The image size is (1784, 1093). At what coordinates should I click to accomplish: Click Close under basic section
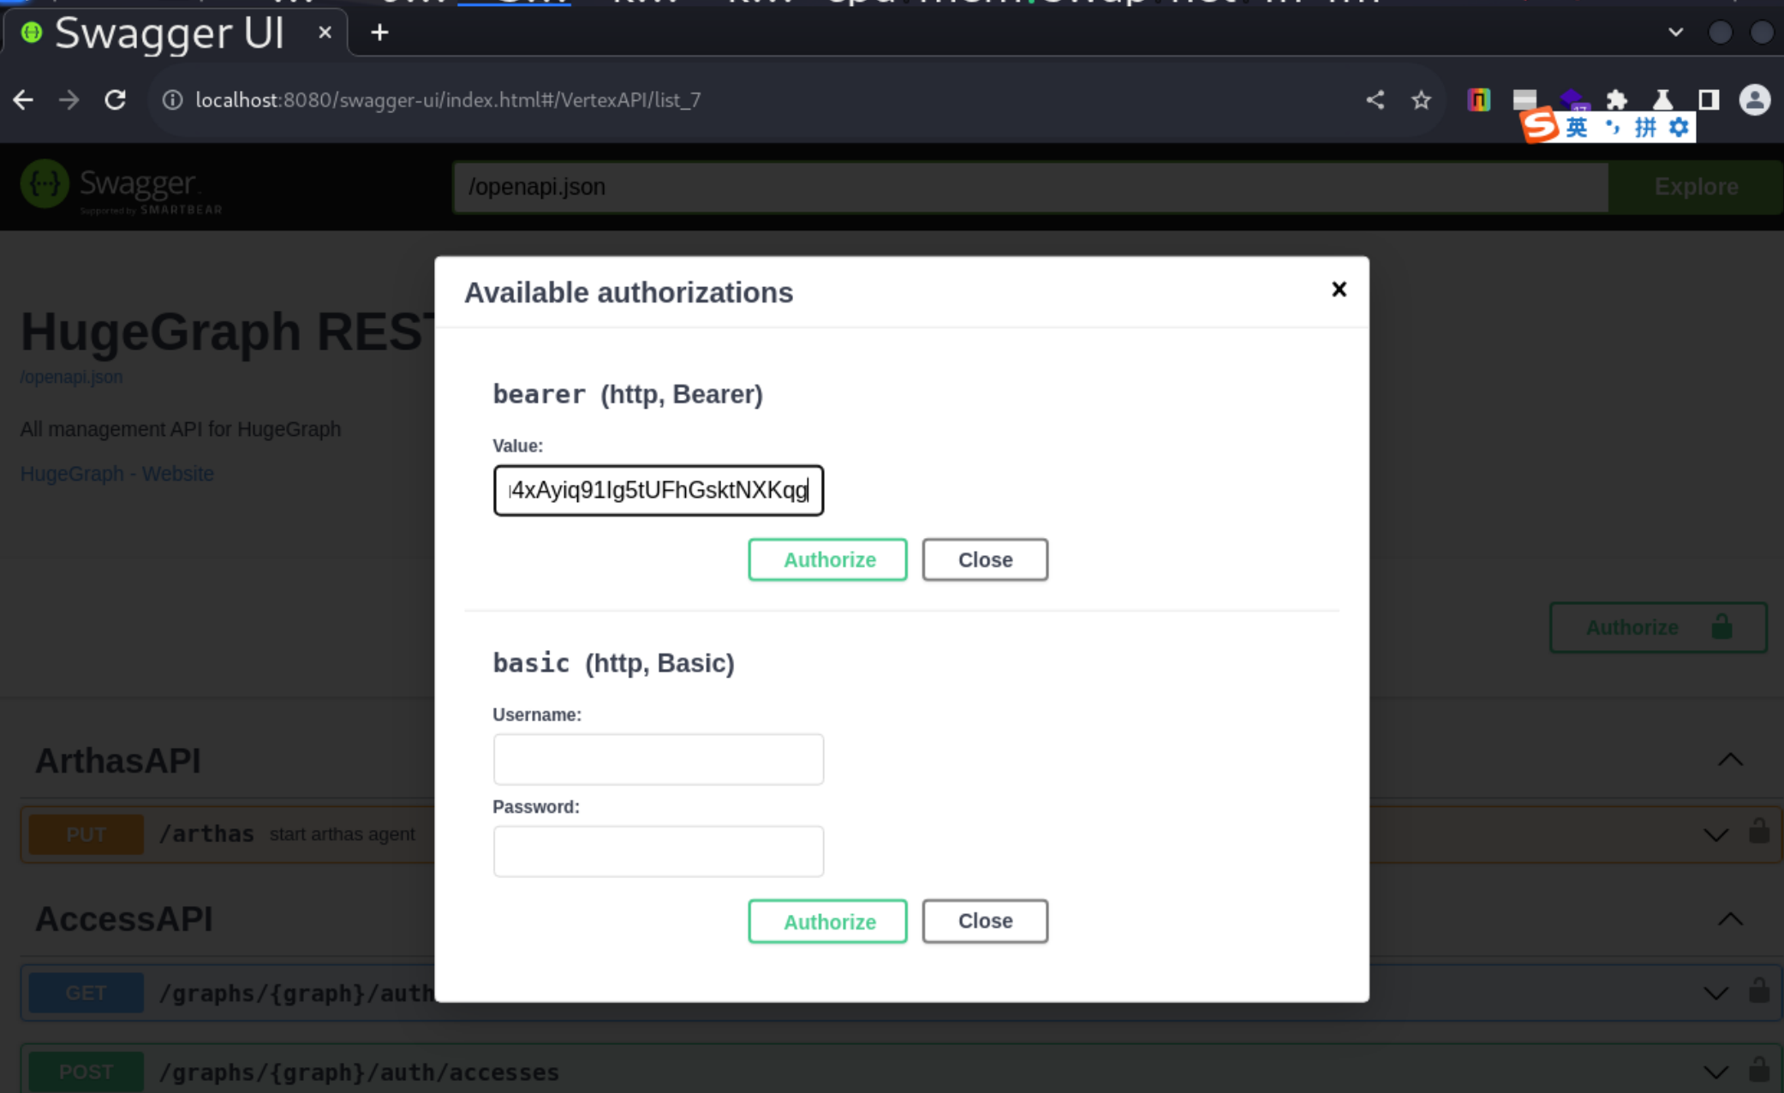click(984, 921)
